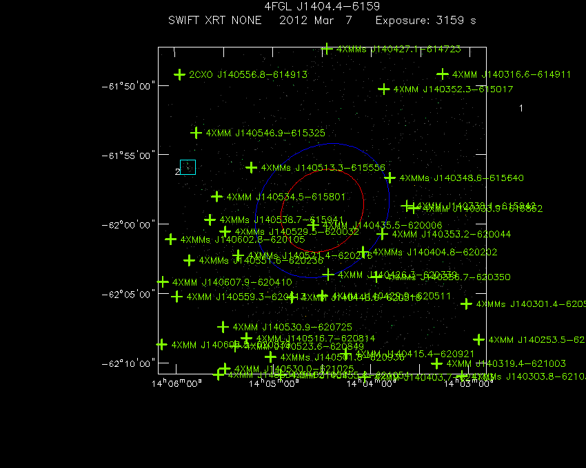Select the label 4XMM J140530.9-620725

(x=292, y=328)
